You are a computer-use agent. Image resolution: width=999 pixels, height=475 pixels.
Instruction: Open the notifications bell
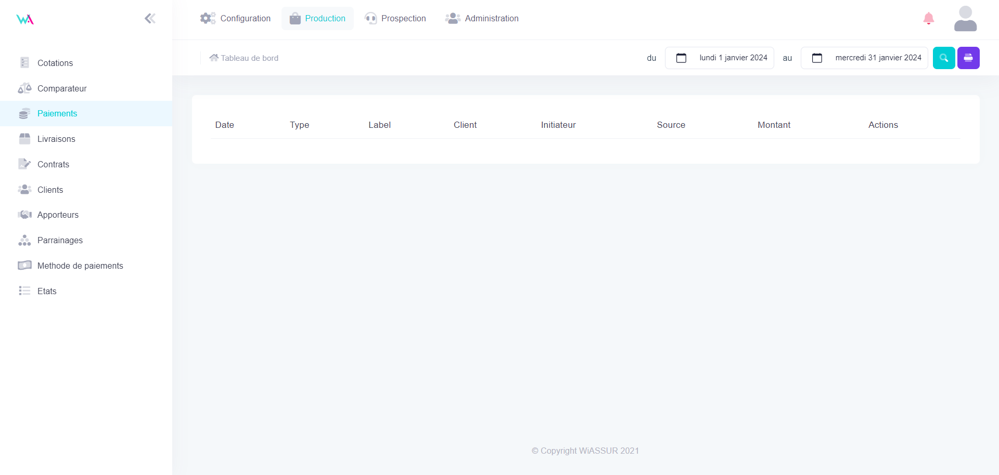coord(928,19)
